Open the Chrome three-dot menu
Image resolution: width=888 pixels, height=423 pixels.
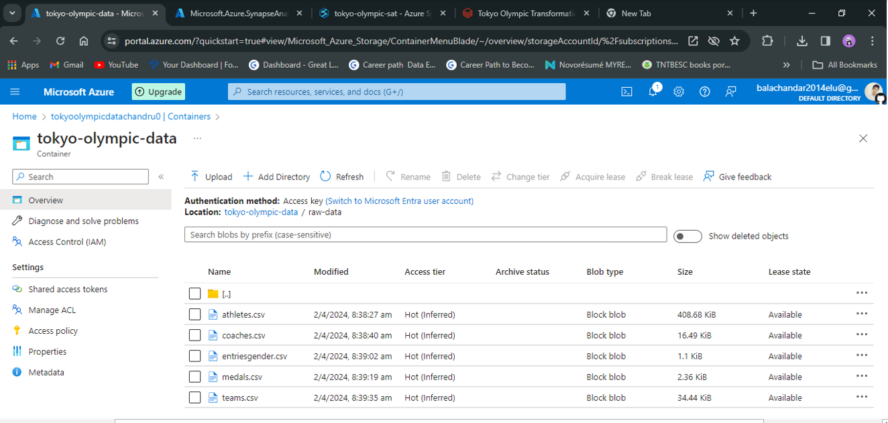click(x=873, y=41)
